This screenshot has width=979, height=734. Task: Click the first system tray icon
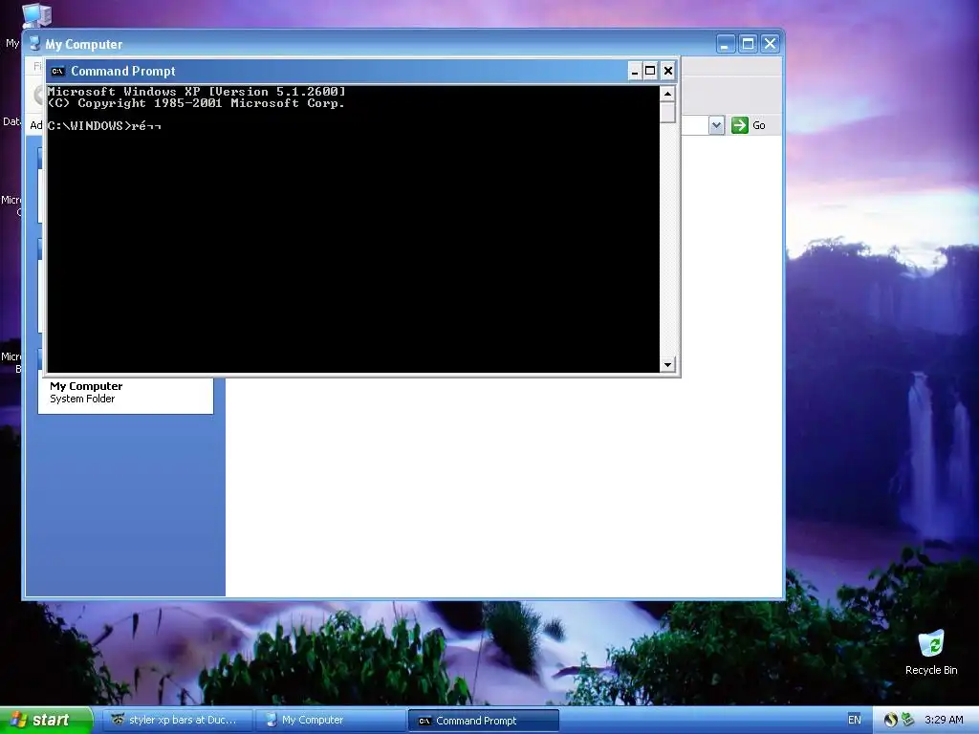click(x=890, y=720)
